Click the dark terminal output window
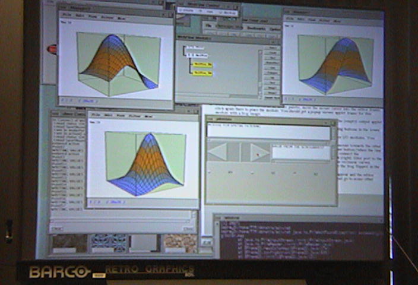418x285 pixels. coord(301,239)
